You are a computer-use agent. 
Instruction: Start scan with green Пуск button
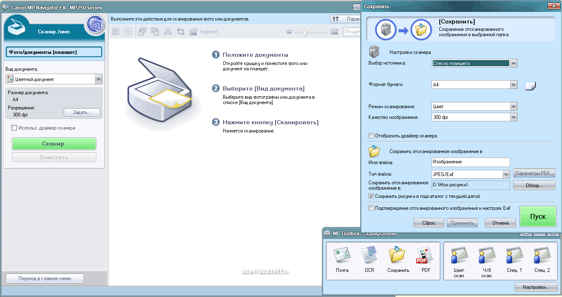(x=538, y=216)
